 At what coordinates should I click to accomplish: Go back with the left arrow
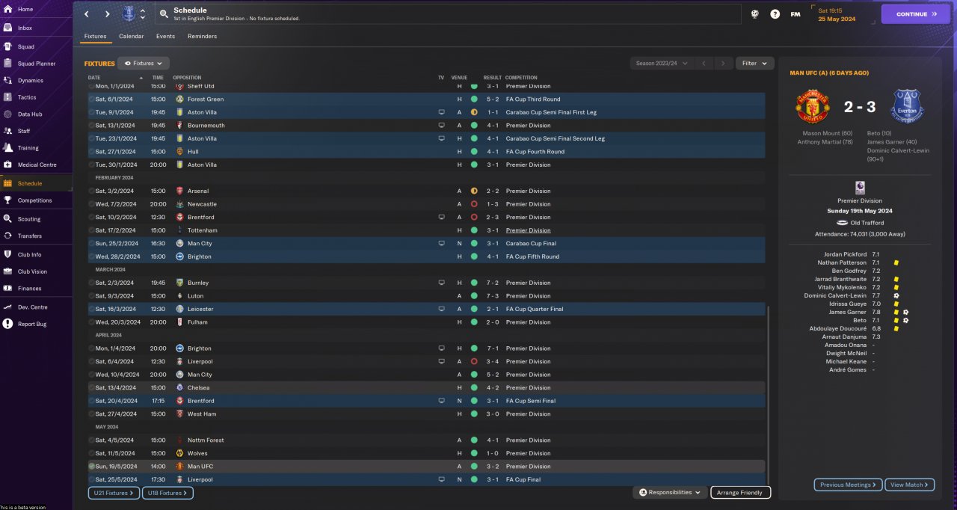[x=87, y=13]
